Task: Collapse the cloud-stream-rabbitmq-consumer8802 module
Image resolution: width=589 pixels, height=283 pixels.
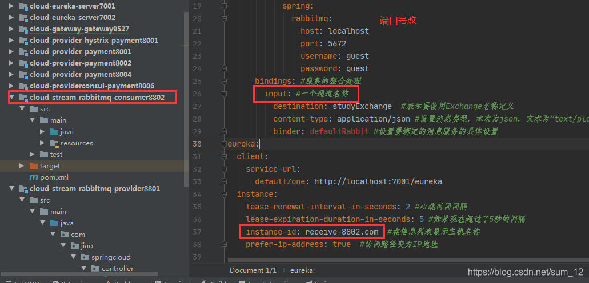Action: click(x=11, y=98)
